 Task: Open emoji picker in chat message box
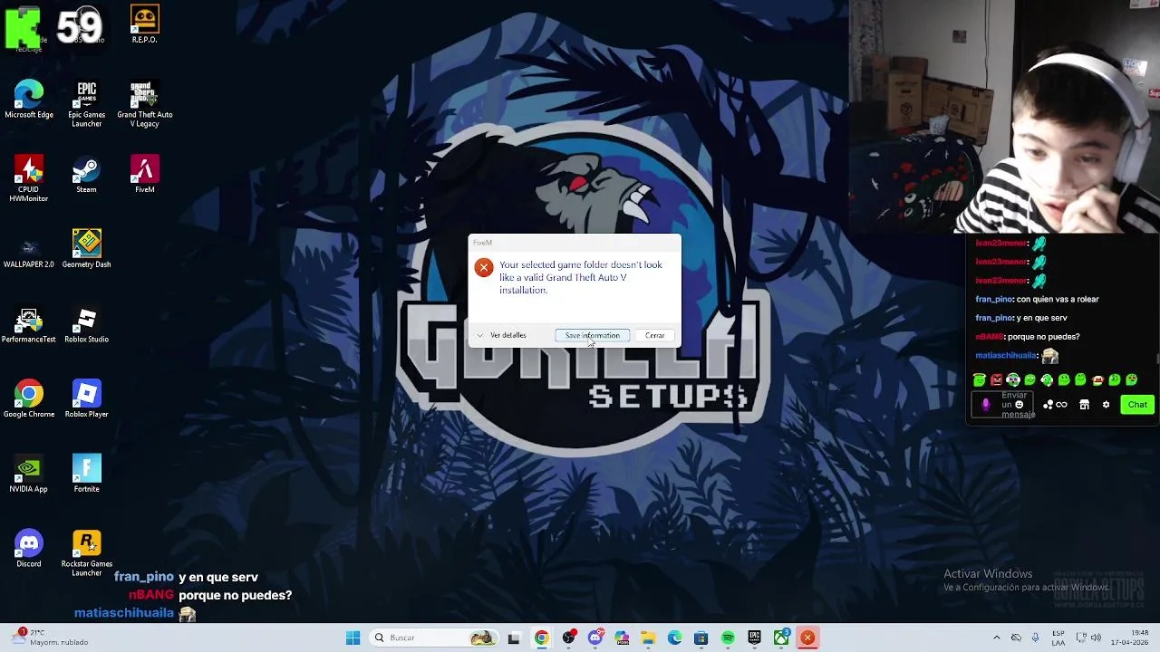pyautogui.click(x=1020, y=405)
